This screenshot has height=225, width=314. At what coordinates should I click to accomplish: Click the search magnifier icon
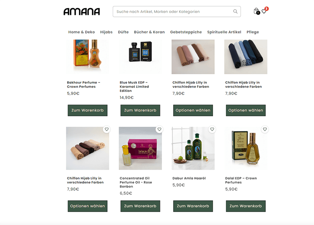click(235, 12)
